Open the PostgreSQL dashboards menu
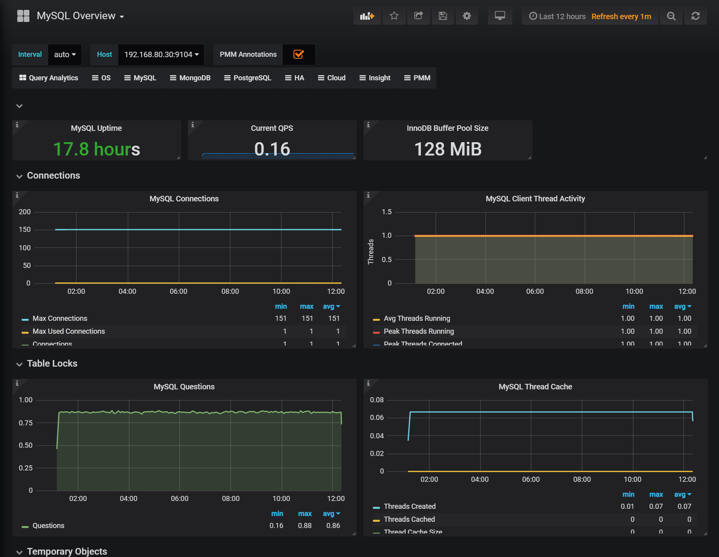Image resolution: width=719 pixels, height=557 pixels. pyautogui.click(x=247, y=78)
